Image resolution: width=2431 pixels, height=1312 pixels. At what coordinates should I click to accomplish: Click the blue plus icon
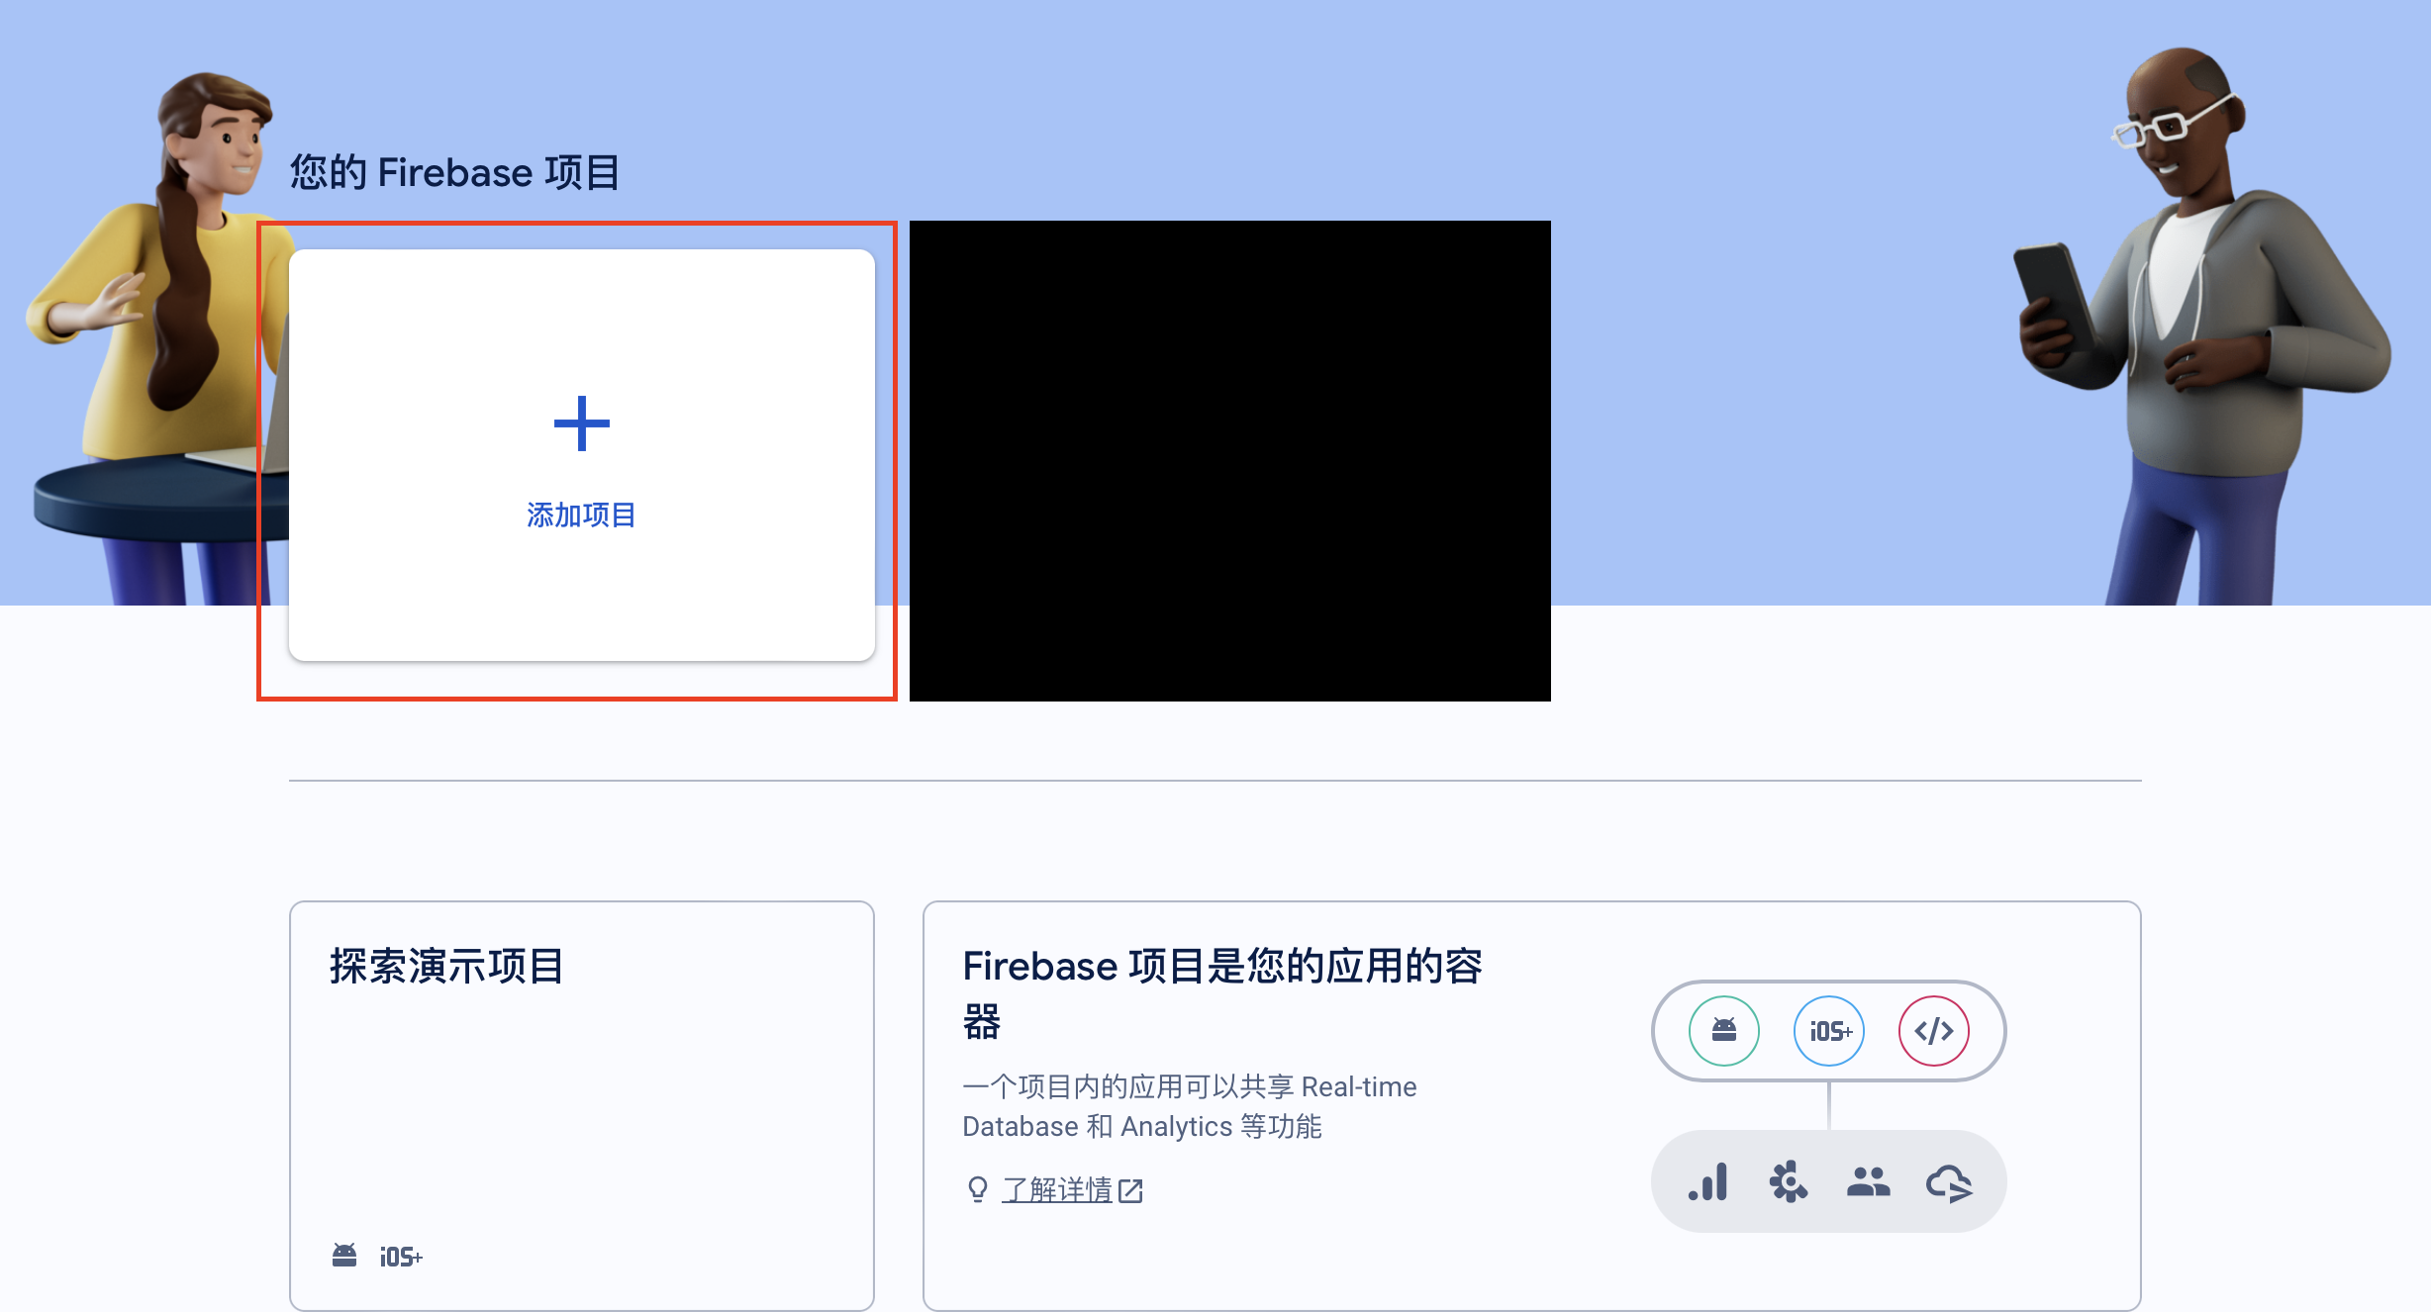click(x=581, y=423)
